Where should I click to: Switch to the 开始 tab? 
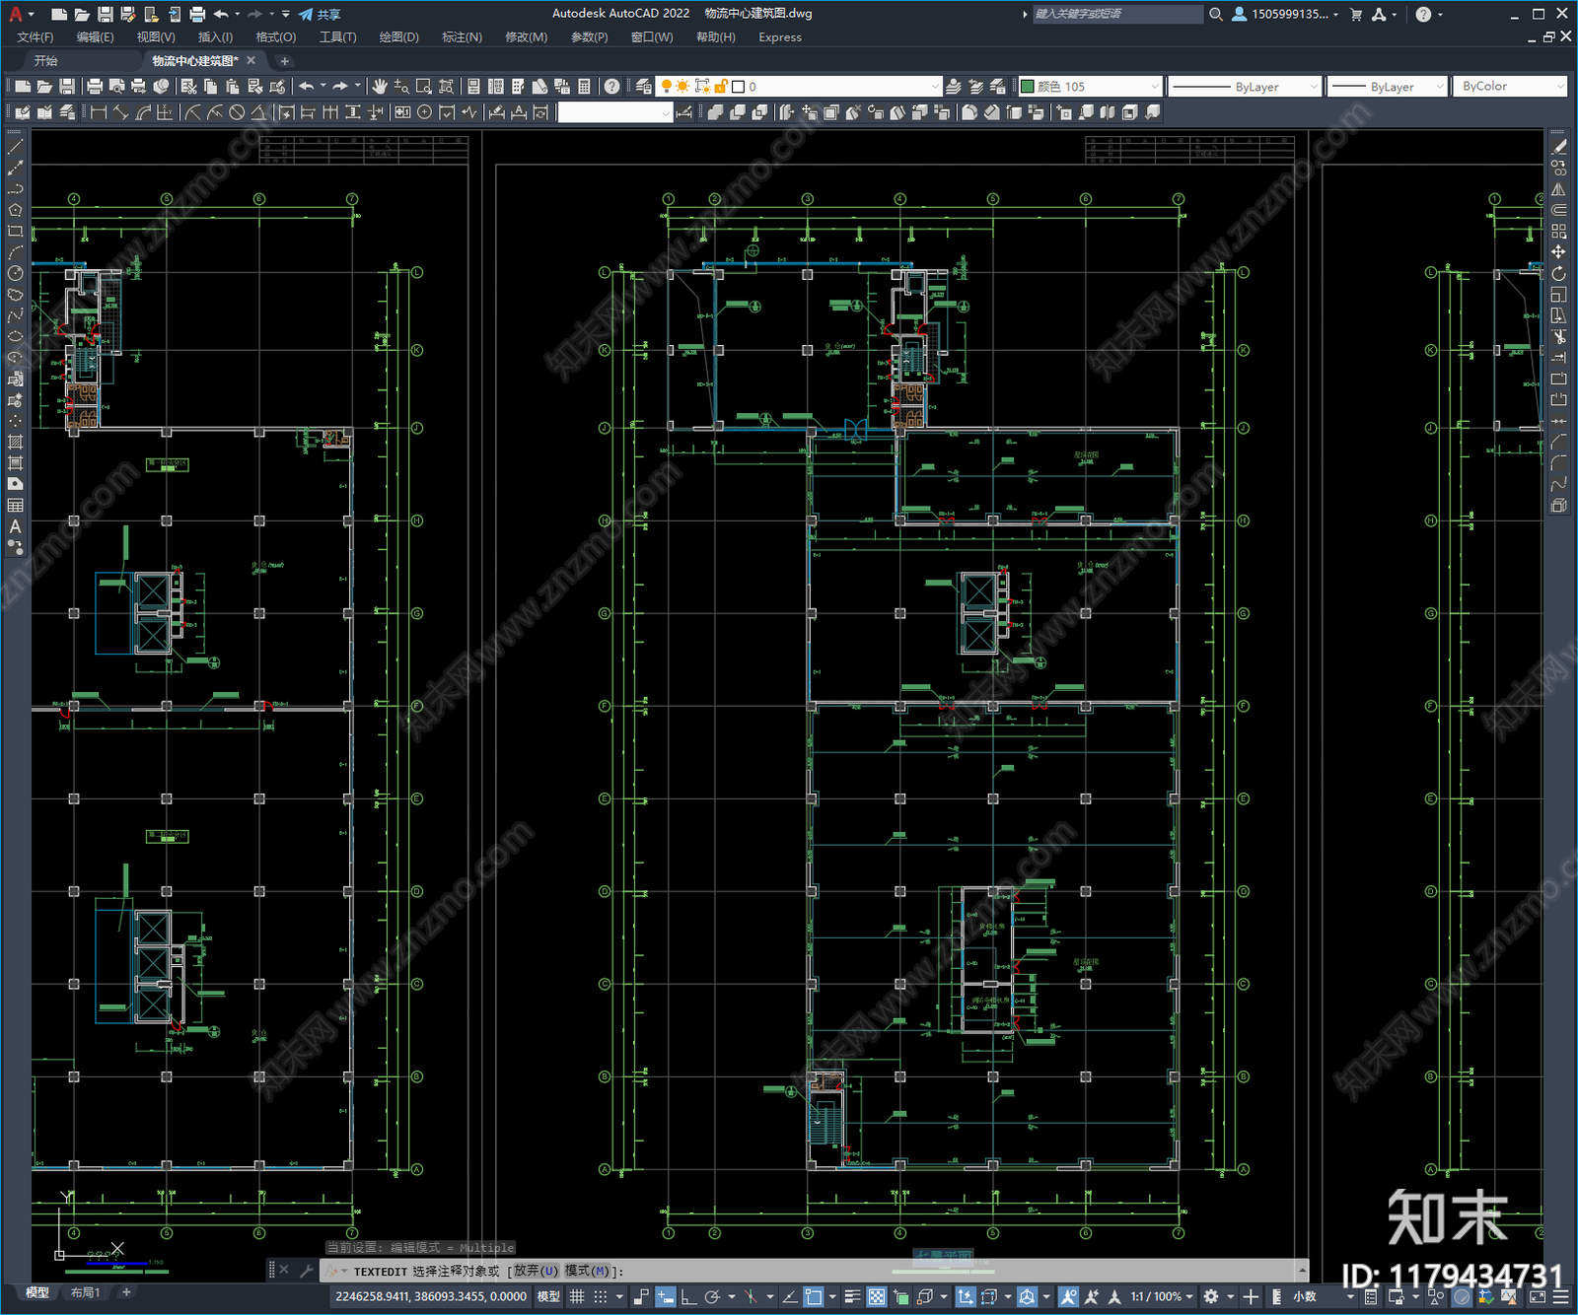[46, 61]
